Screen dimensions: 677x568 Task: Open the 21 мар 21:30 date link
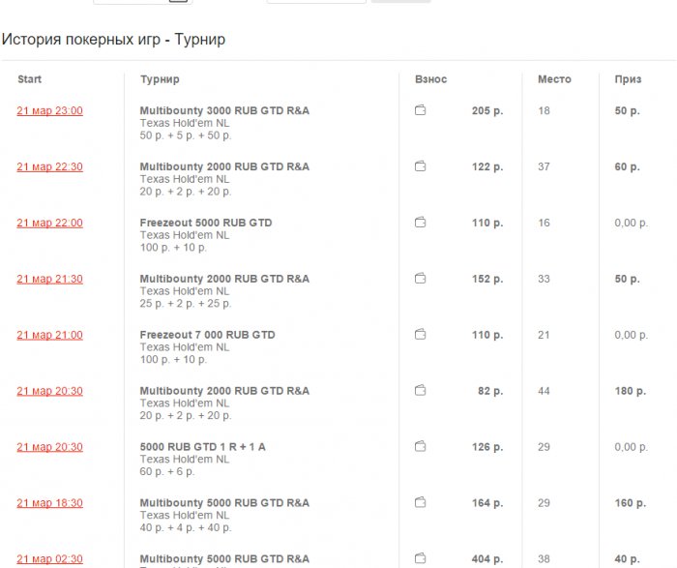pyautogui.click(x=49, y=280)
